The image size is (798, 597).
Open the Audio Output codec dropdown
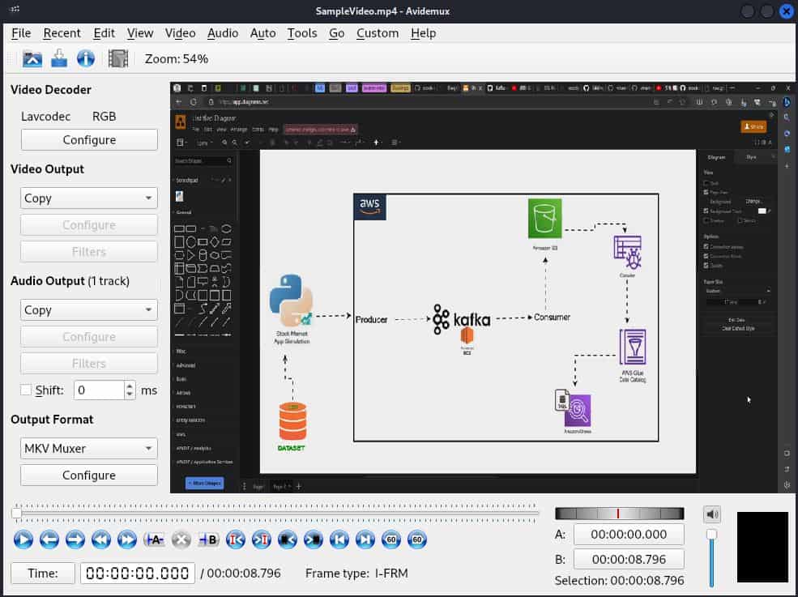pos(89,310)
